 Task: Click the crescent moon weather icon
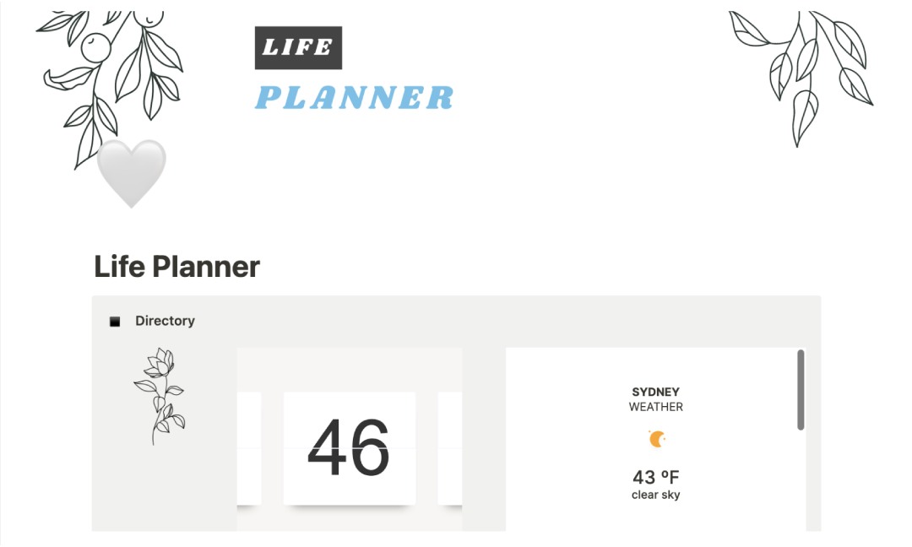(657, 439)
